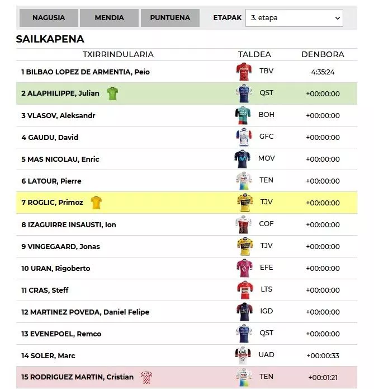The image size is (374, 389).
Task: Click the UAD team jersey icon
Action: (x=243, y=355)
